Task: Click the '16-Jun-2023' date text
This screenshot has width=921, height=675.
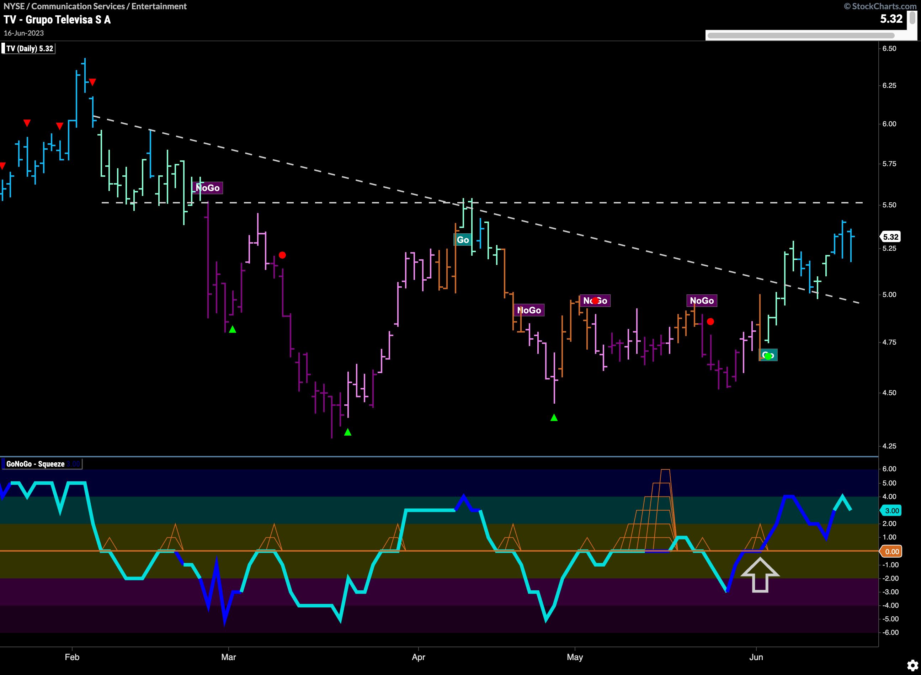Action: point(24,33)
